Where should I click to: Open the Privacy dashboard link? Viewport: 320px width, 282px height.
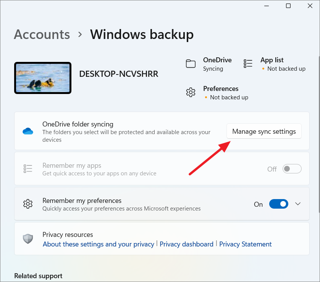186,244
